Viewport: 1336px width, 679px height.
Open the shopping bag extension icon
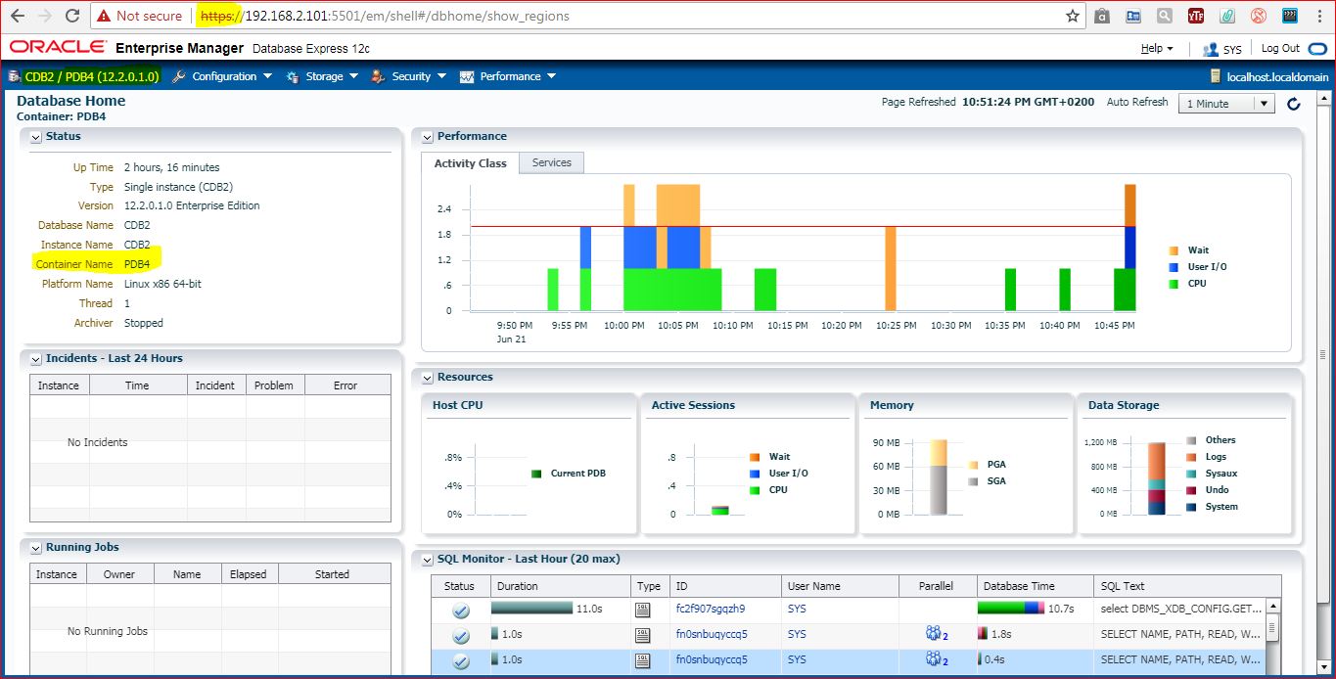[1102, 16]
